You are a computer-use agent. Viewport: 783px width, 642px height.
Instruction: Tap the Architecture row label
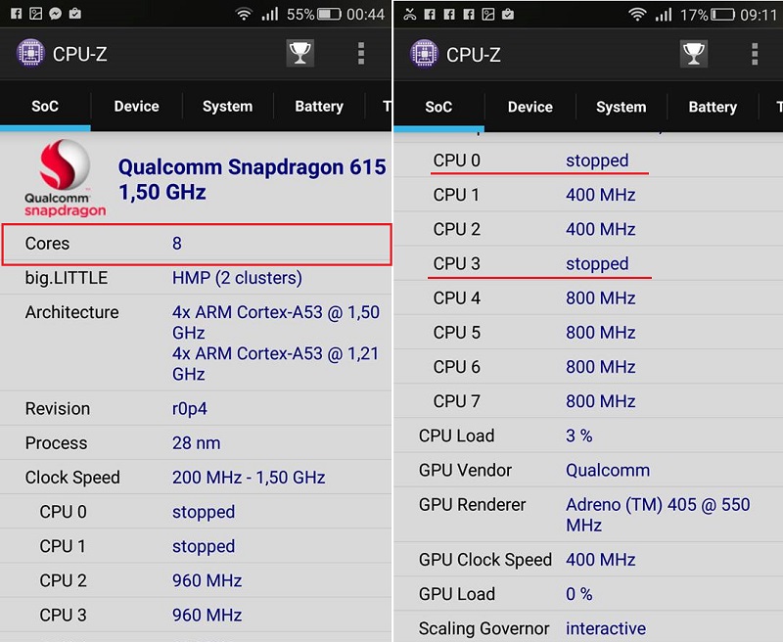(71, 312)
